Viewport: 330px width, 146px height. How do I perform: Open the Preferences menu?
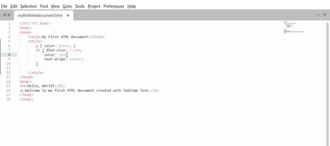pyautogui.click(x=114, y=6)
